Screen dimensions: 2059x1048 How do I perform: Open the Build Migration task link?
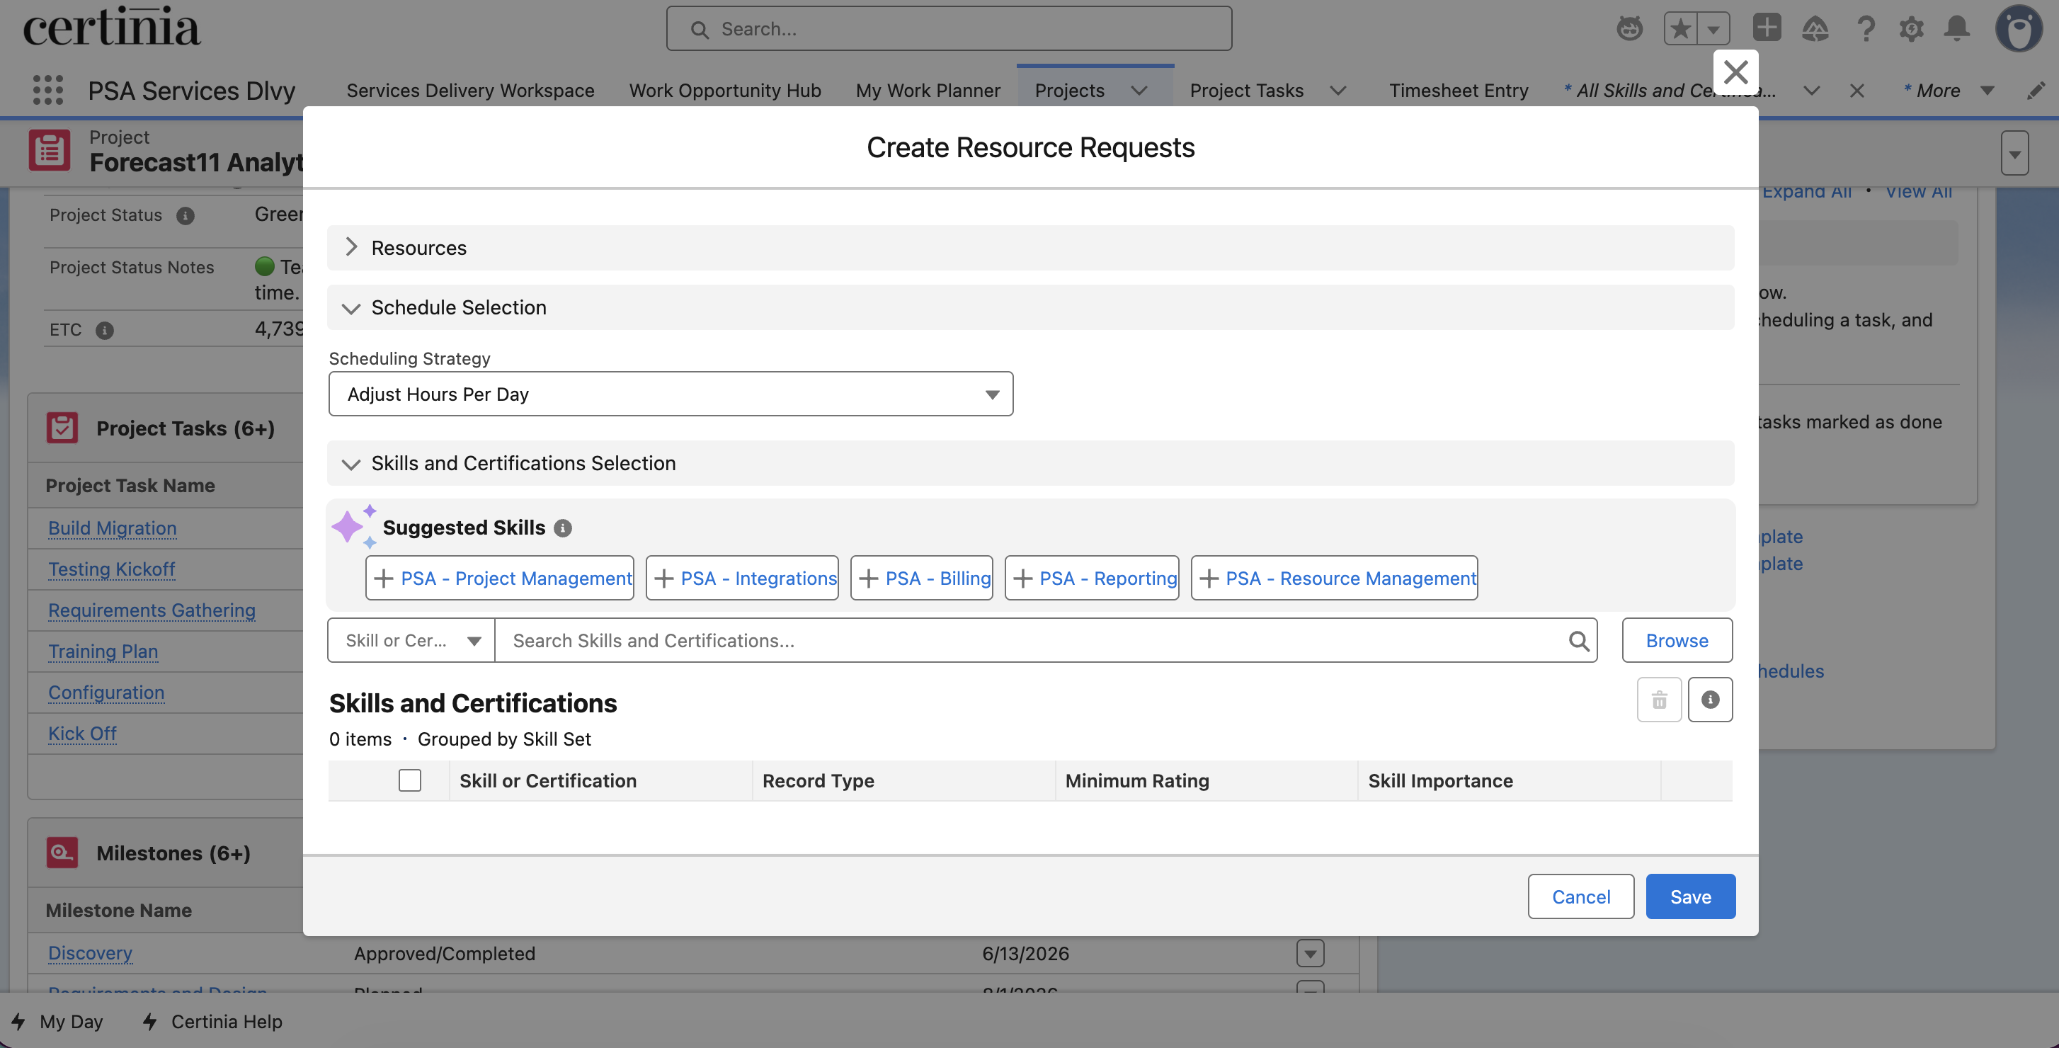112,528
